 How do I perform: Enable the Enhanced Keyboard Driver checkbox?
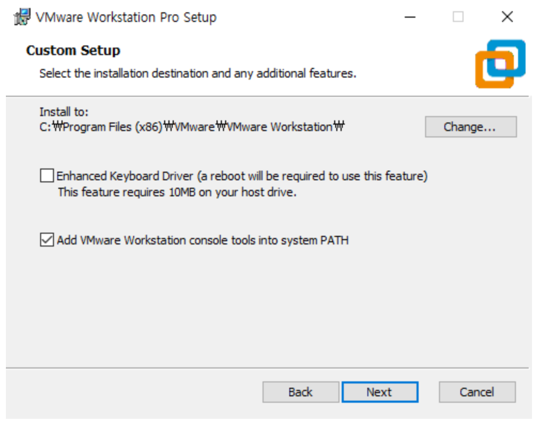pyautogui.click(x=47, y=175)
